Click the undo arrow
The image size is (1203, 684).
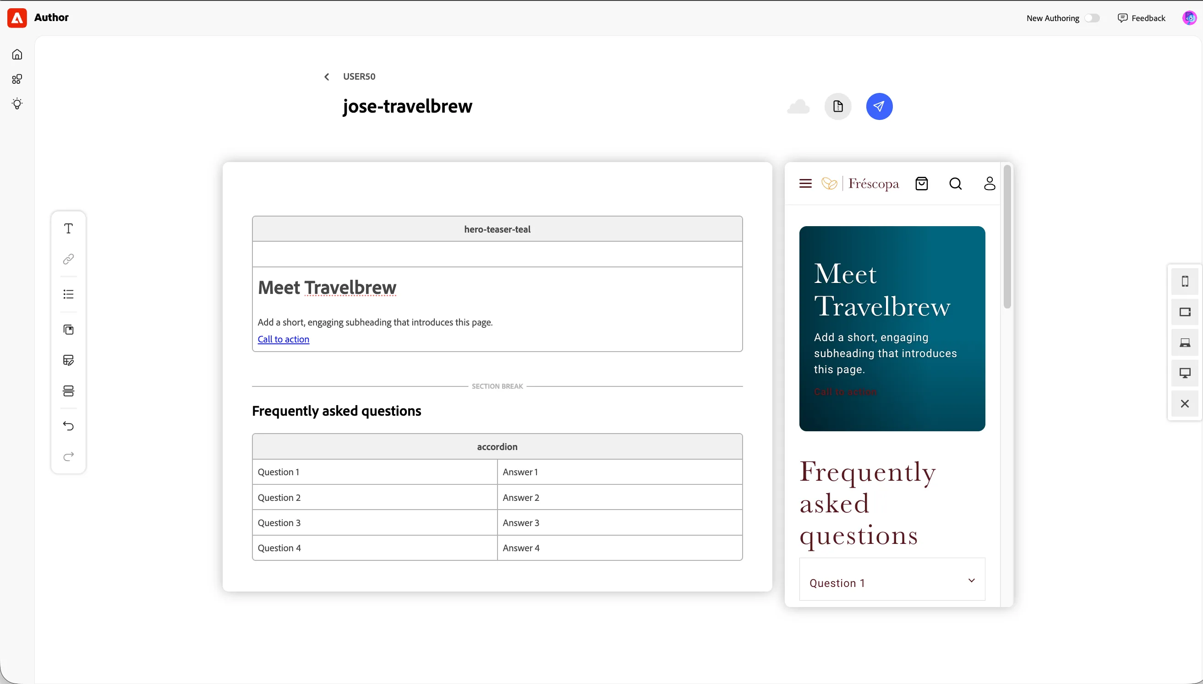[69, 426]
